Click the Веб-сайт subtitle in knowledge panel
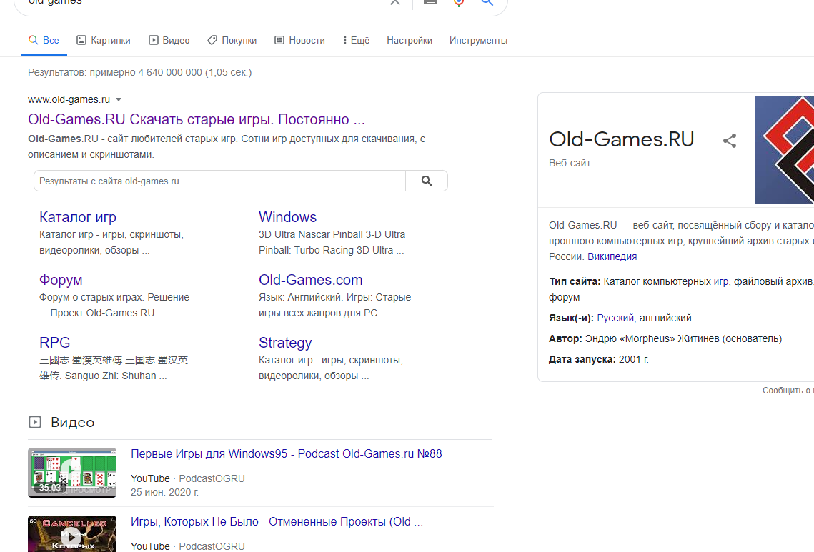 (570, 163)
